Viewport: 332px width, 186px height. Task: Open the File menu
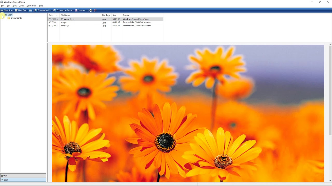3,6
